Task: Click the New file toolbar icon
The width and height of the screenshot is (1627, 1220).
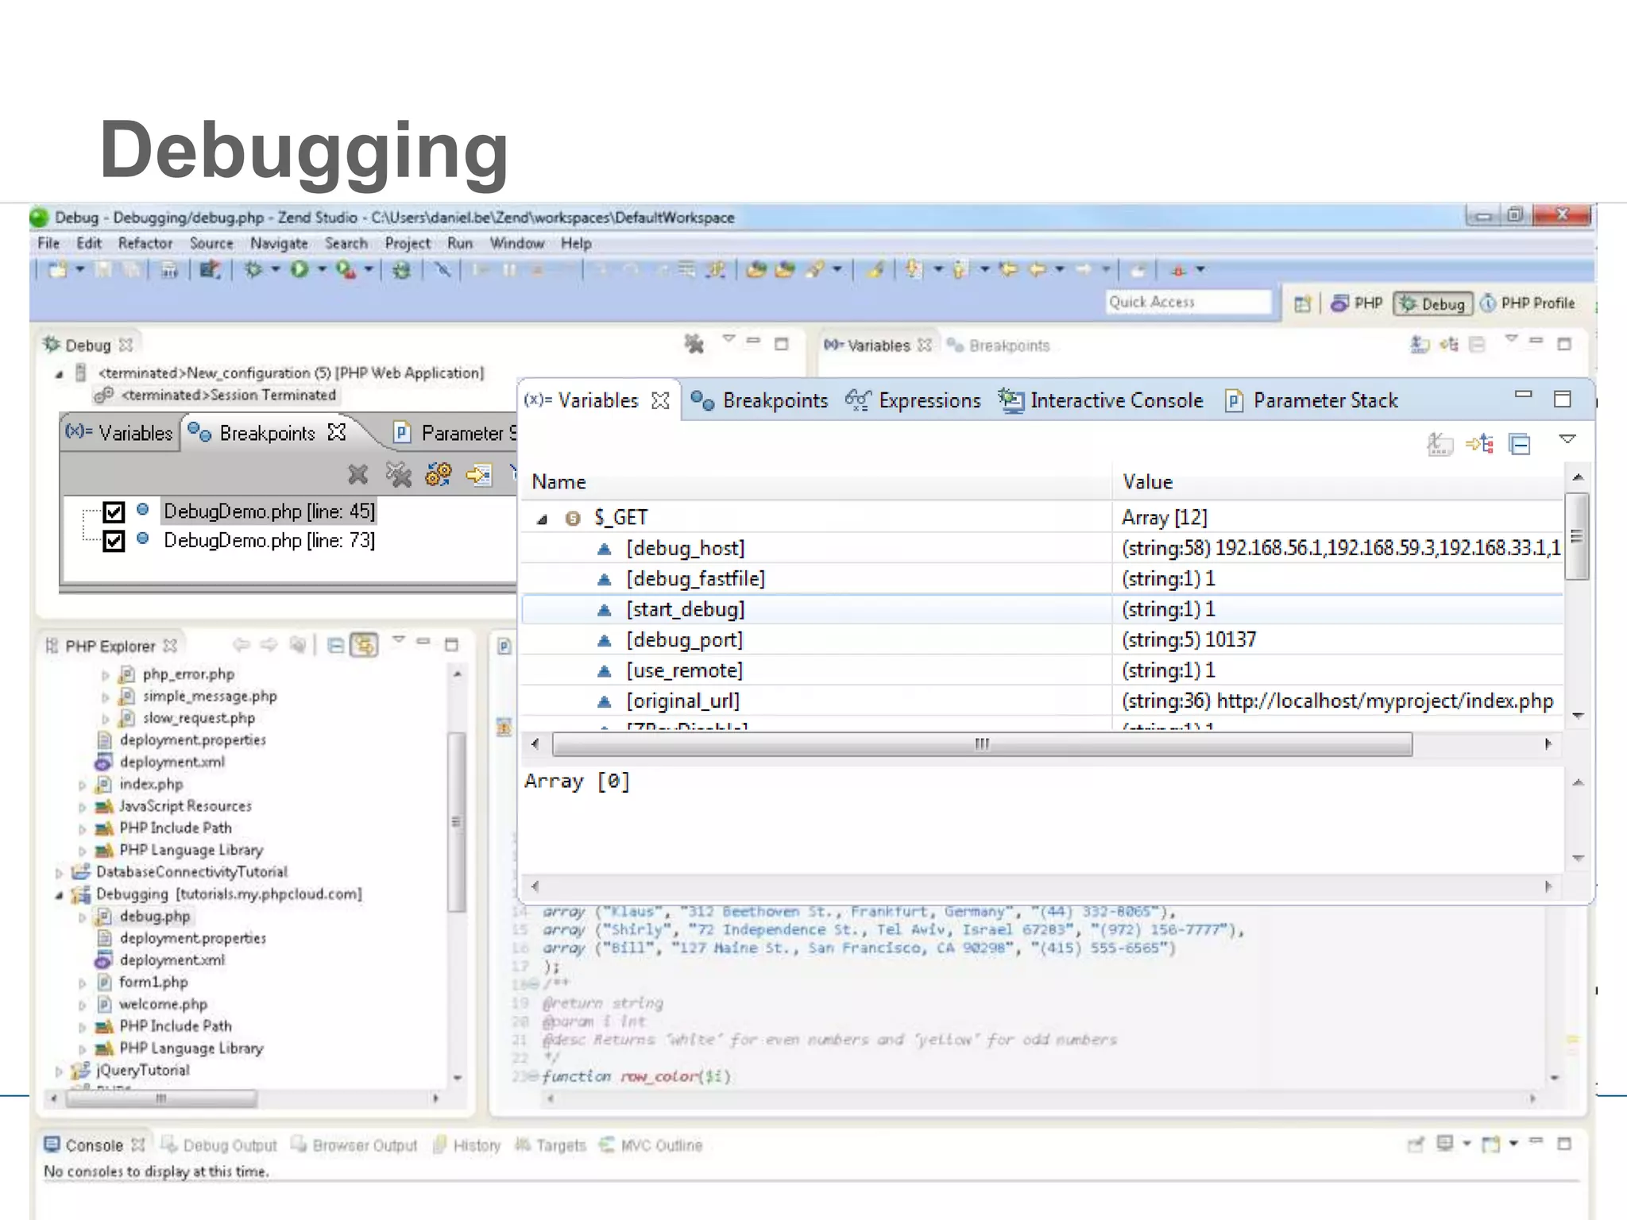Action: (56, 270)
